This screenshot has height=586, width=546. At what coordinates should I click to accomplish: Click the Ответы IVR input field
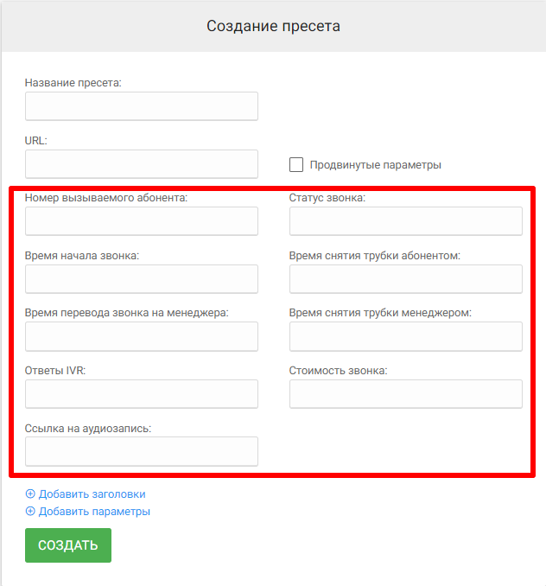(142, 394)
